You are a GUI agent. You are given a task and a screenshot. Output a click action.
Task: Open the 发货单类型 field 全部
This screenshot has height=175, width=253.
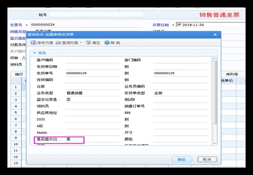180,93
